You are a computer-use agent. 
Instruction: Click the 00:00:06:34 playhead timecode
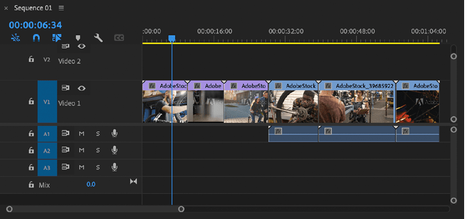tap(35, 25)
